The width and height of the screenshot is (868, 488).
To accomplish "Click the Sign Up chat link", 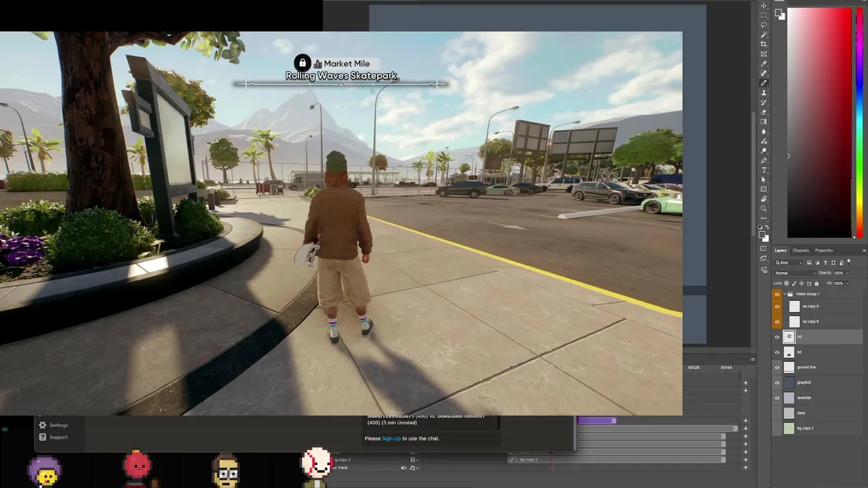I will click(x=391, y=439).
